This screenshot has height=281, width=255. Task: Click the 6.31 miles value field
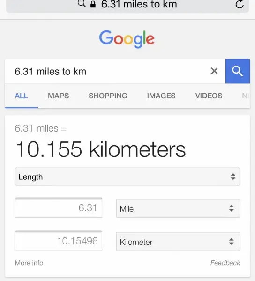point(59,207)
